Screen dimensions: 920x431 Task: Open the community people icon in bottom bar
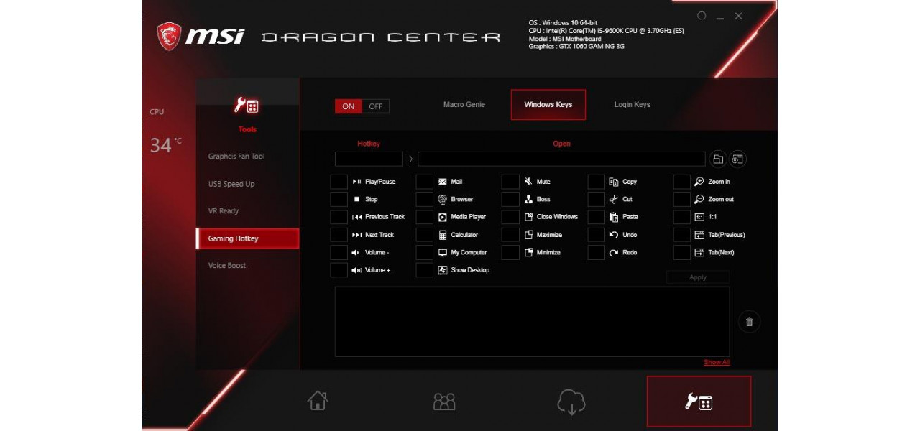coord(444,401)
